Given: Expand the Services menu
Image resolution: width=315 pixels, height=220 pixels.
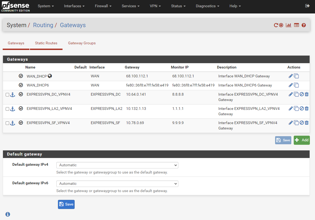Looking at the screenshot, I should point(131,6).
